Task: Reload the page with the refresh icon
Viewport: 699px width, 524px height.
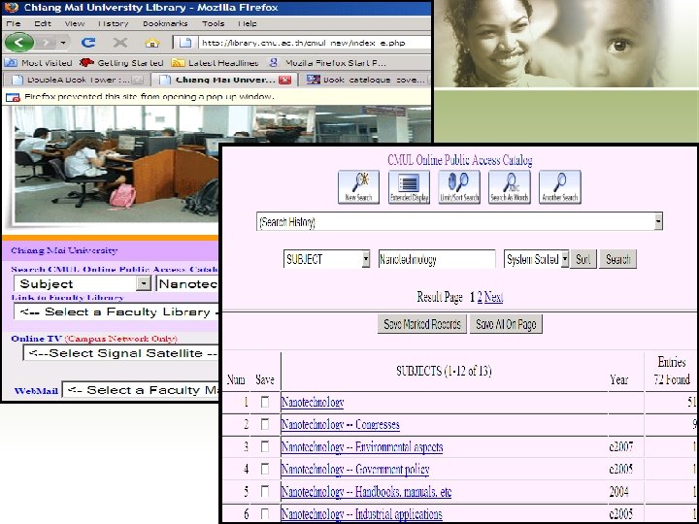Action: point(88,43)
